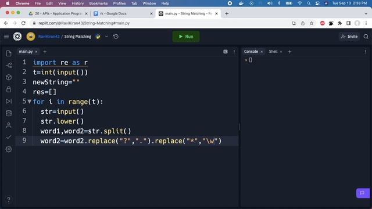
Task: Open the Wi-Fi status menu
Action: [300, 3]
